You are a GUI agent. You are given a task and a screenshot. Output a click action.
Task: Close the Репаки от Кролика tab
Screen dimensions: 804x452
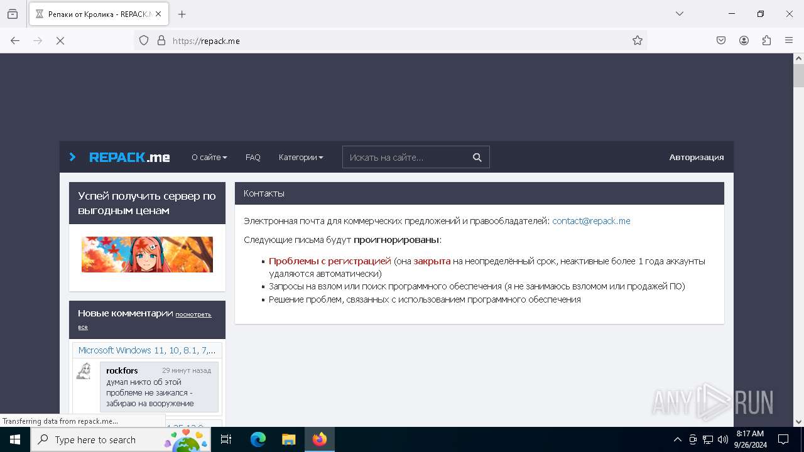[158, 14]
